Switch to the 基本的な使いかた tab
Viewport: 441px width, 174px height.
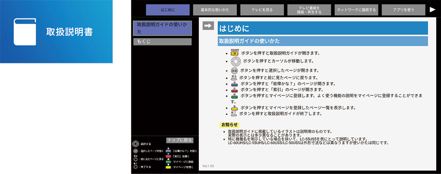pos(215,10)
